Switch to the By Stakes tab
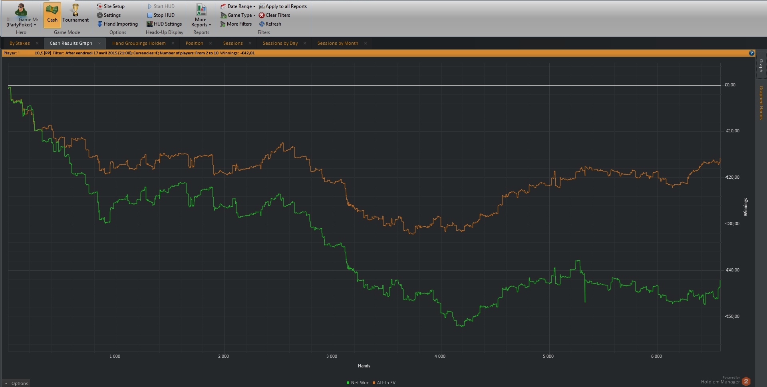Viewport: 767px width, 387px height. coord(20,43)
